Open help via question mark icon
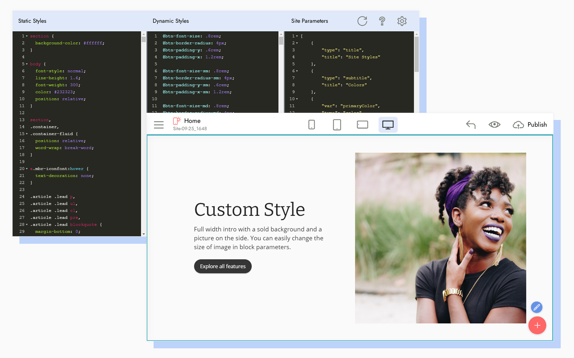574x358 pixels. tap(382, 21)
